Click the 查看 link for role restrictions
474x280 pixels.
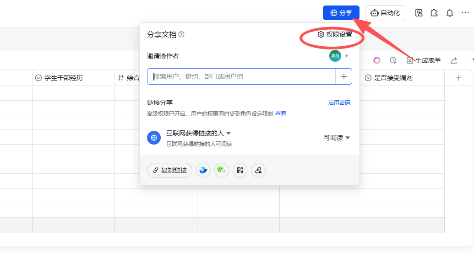280,114
